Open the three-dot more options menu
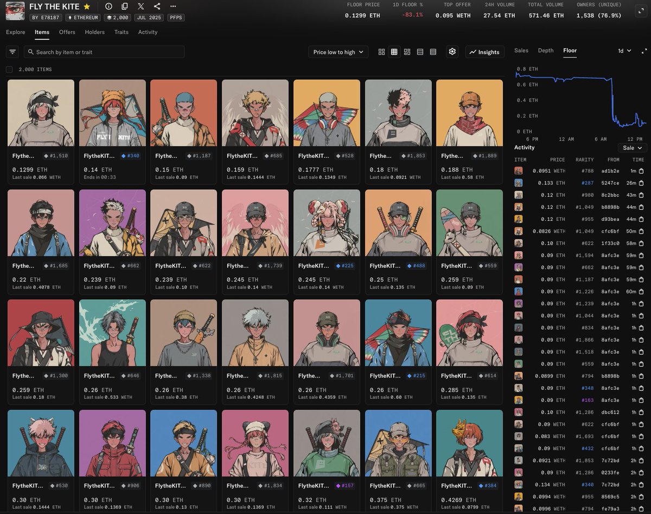 (173, 7)
